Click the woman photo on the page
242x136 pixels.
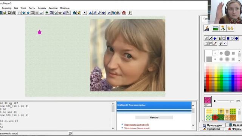128,56
